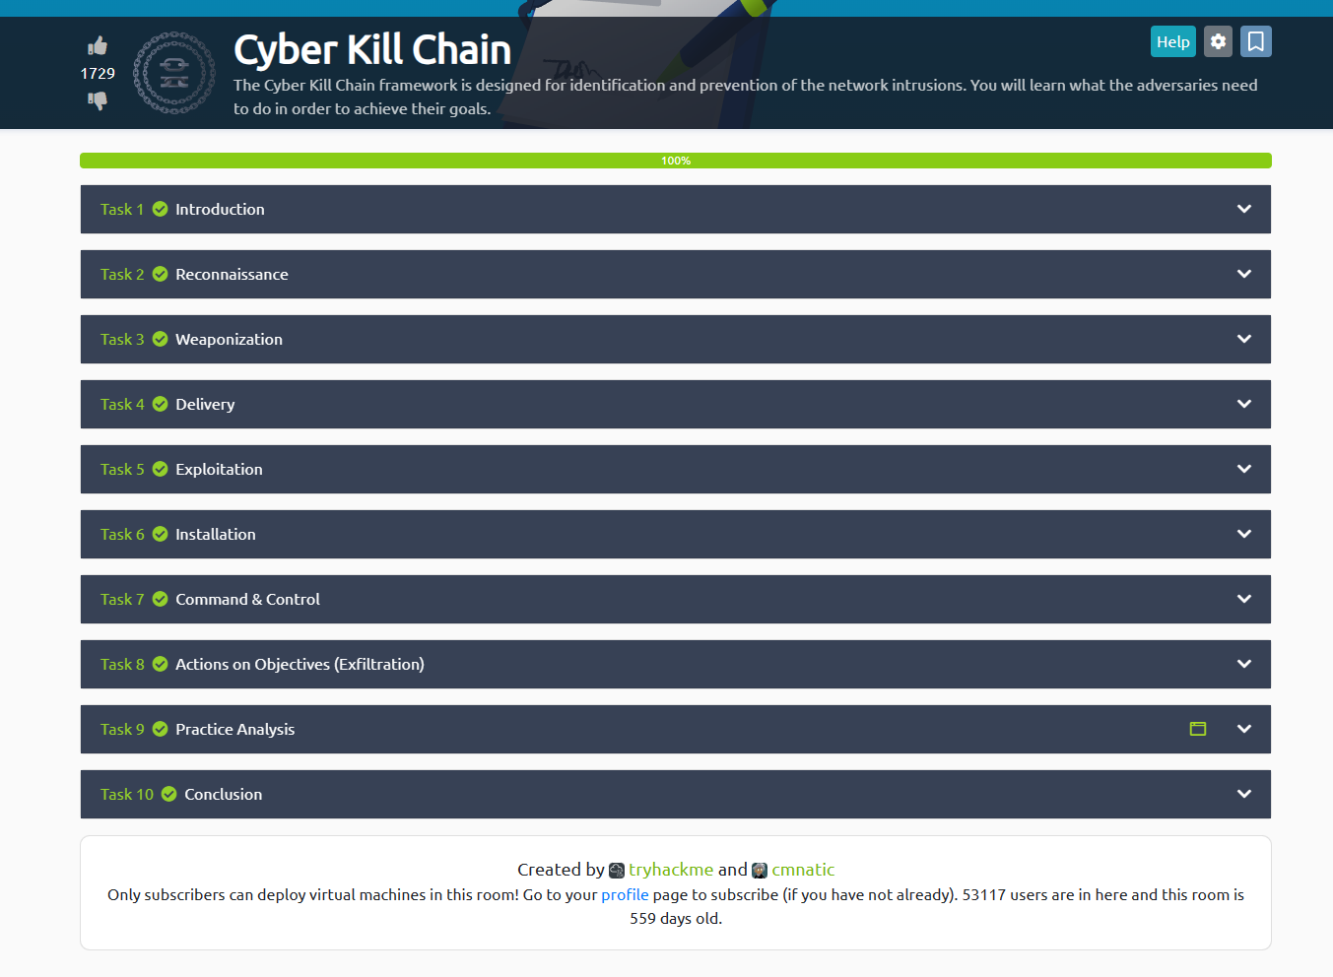Click the Task 4 completed checkmark
Image resolution: width=1333 pixels, height=977 pixels.
click(161, 404)
